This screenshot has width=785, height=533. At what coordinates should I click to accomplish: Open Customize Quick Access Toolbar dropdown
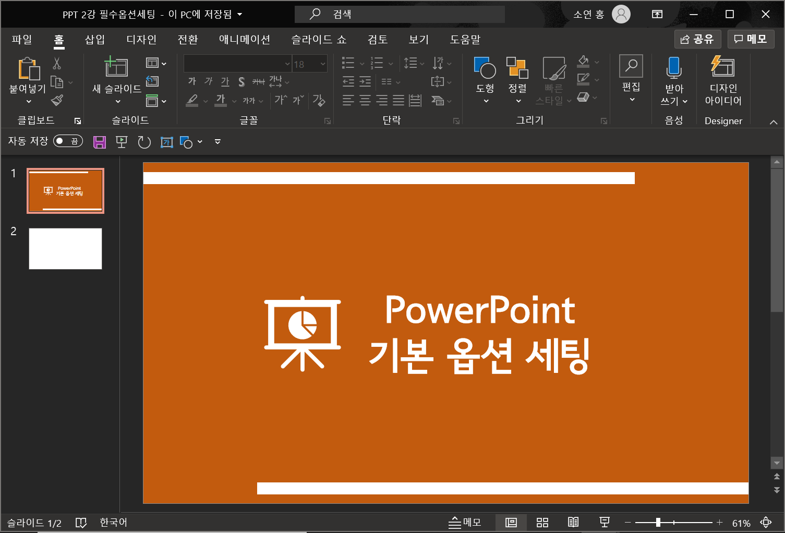[218, 142]
